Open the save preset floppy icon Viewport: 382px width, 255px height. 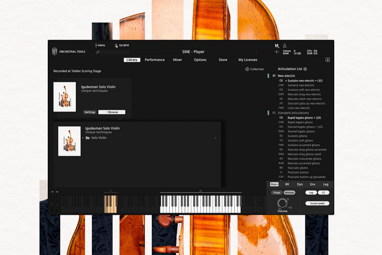[276, 46]
